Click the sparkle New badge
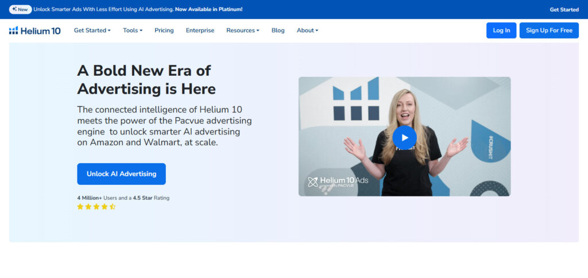 pyautogui.click(x=20, y=9)
